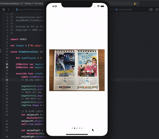Click 'let numOfTouchs = 2' on line 15
159x139 pixels.
29,58
